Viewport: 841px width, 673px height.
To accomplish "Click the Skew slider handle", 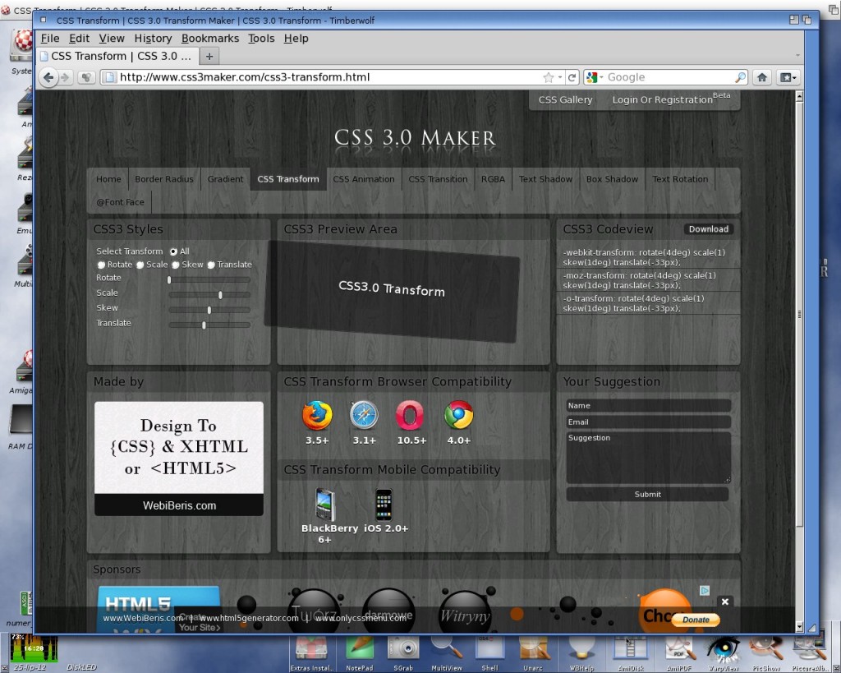I will pyautogui.click(x=209, y=310).
